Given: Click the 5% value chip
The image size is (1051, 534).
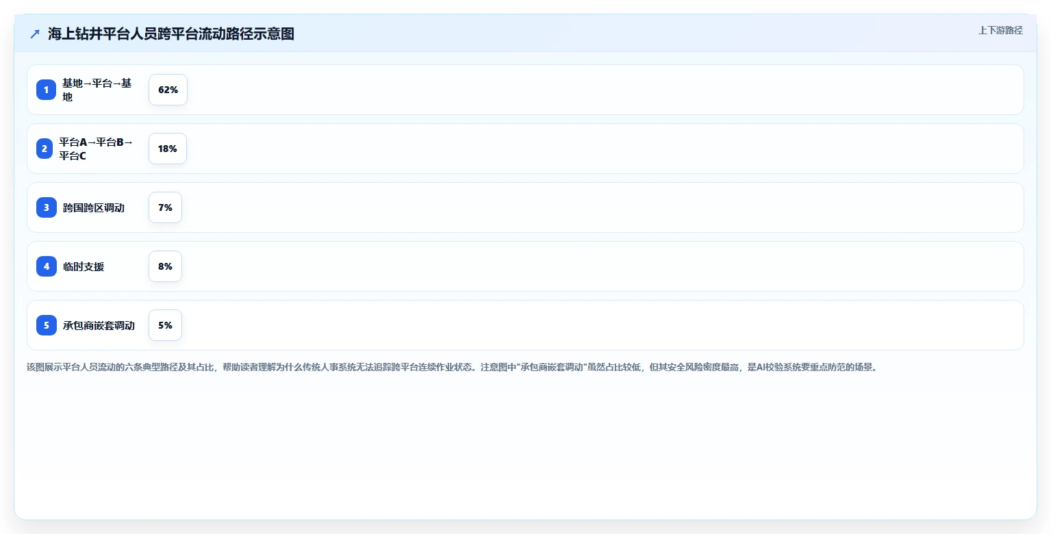Looking at the screenshot, I should tap(165, 325).
